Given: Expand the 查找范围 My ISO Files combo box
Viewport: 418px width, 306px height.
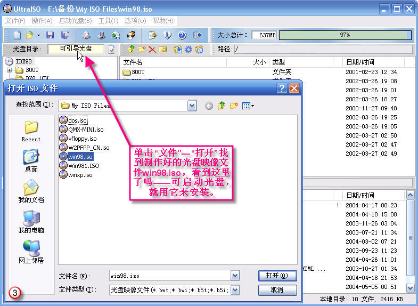Looking at the screenshot, I should click(192, 106).
